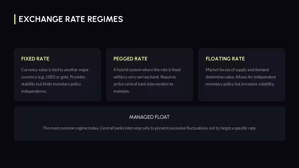Select 'monetary policy but increases volatility' line

(x=240, y=84)
